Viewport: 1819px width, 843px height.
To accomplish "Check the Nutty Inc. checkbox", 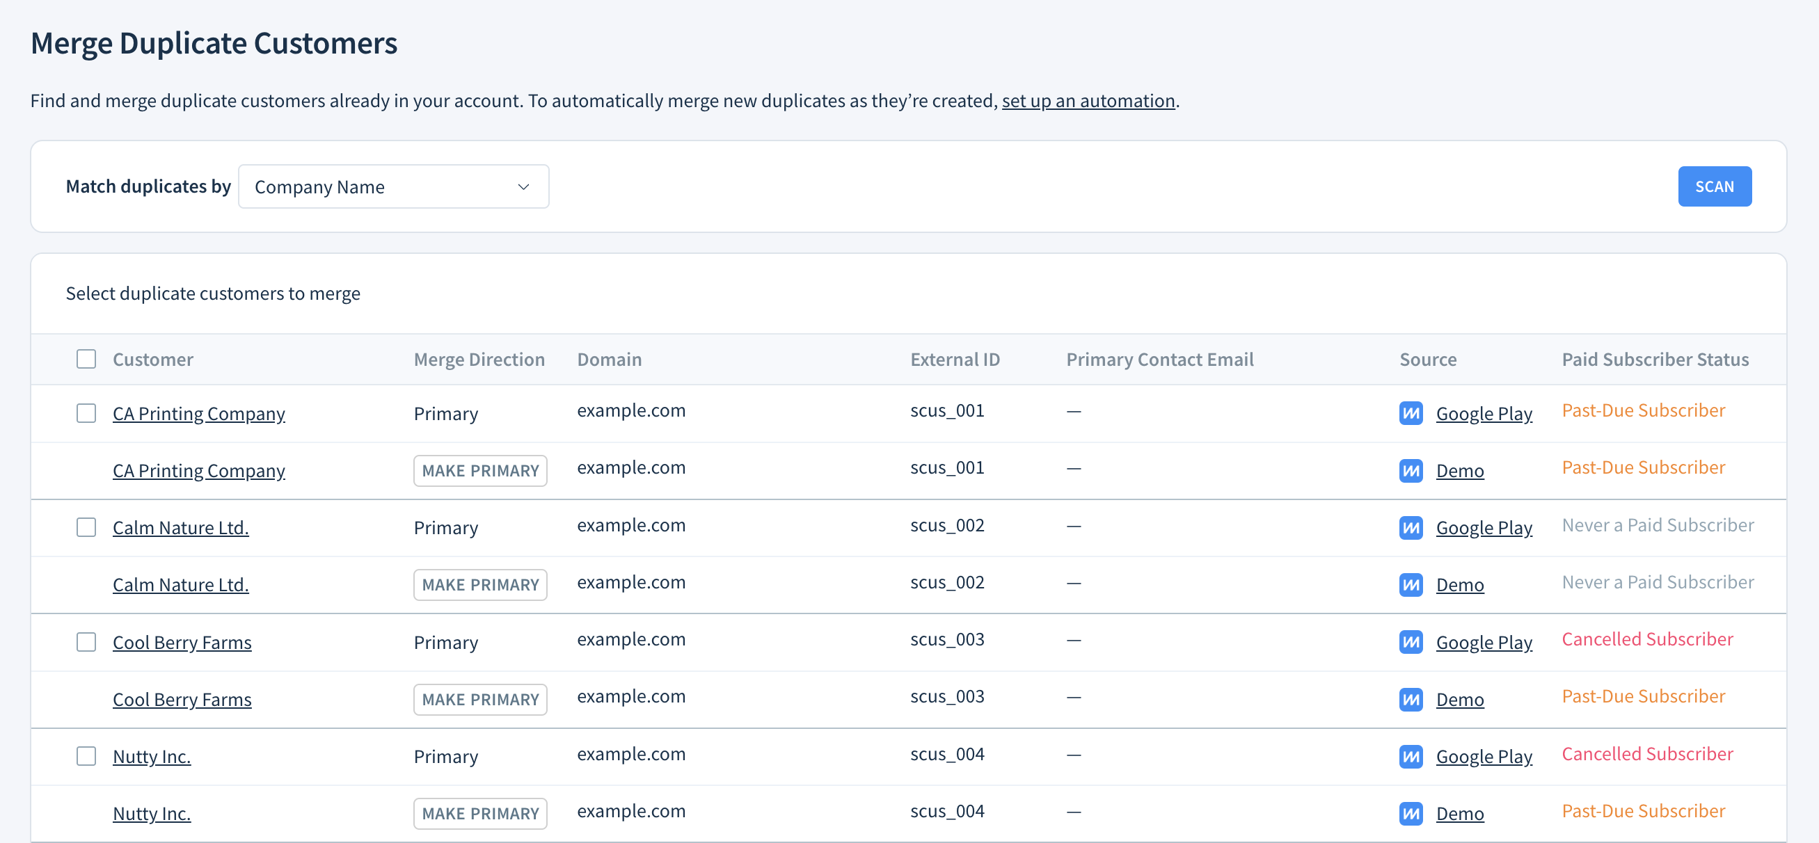I will point(86,756).
